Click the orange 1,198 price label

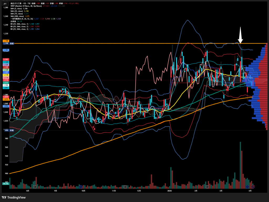[x=6, y=41]
